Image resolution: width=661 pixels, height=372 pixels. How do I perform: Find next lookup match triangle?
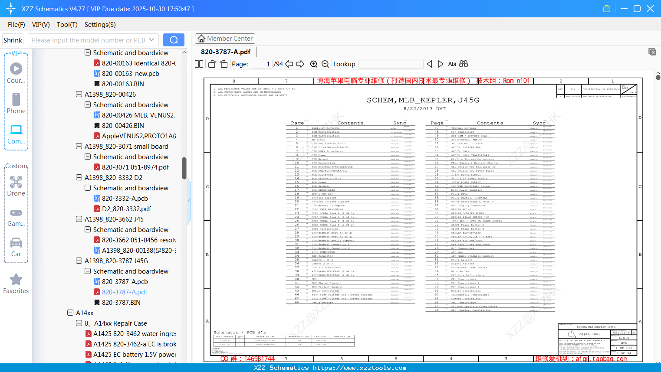pyautogui.click(x=441, y=64)
